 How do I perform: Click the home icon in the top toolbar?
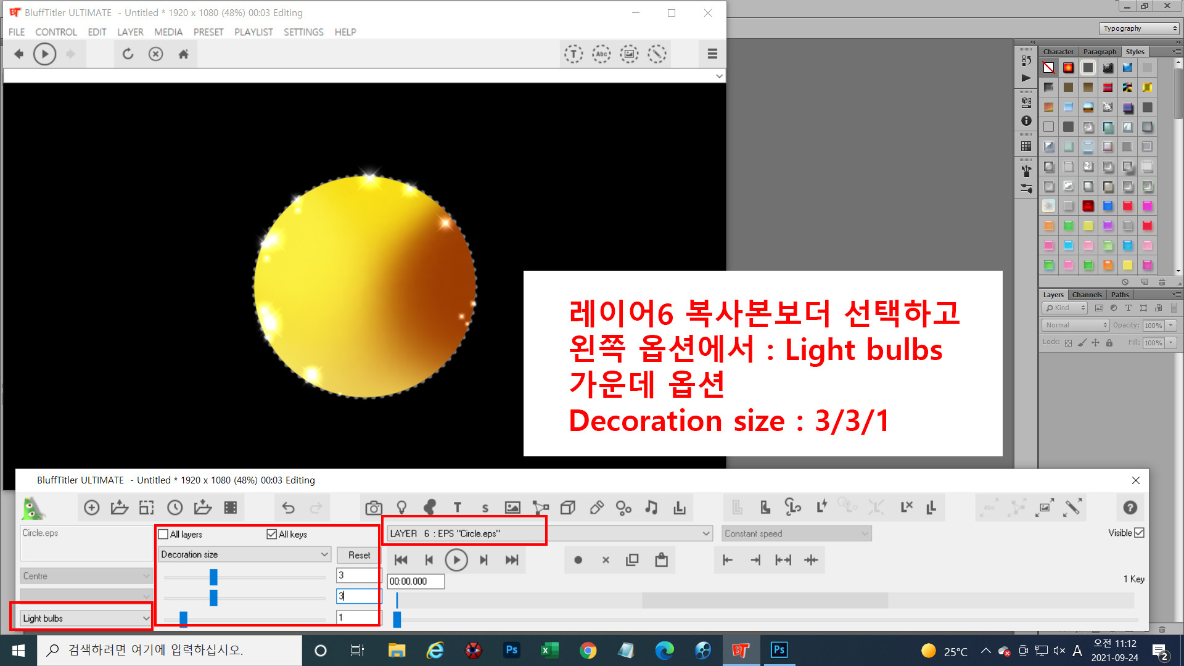tap(183, 54)
